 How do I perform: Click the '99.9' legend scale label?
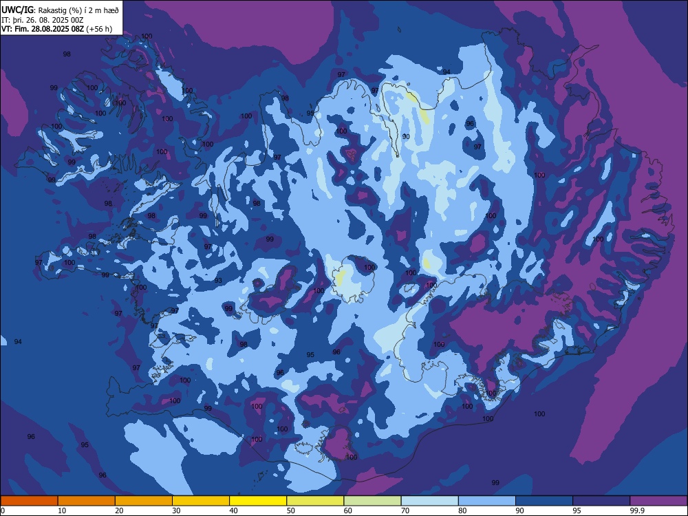pos(636,510)
